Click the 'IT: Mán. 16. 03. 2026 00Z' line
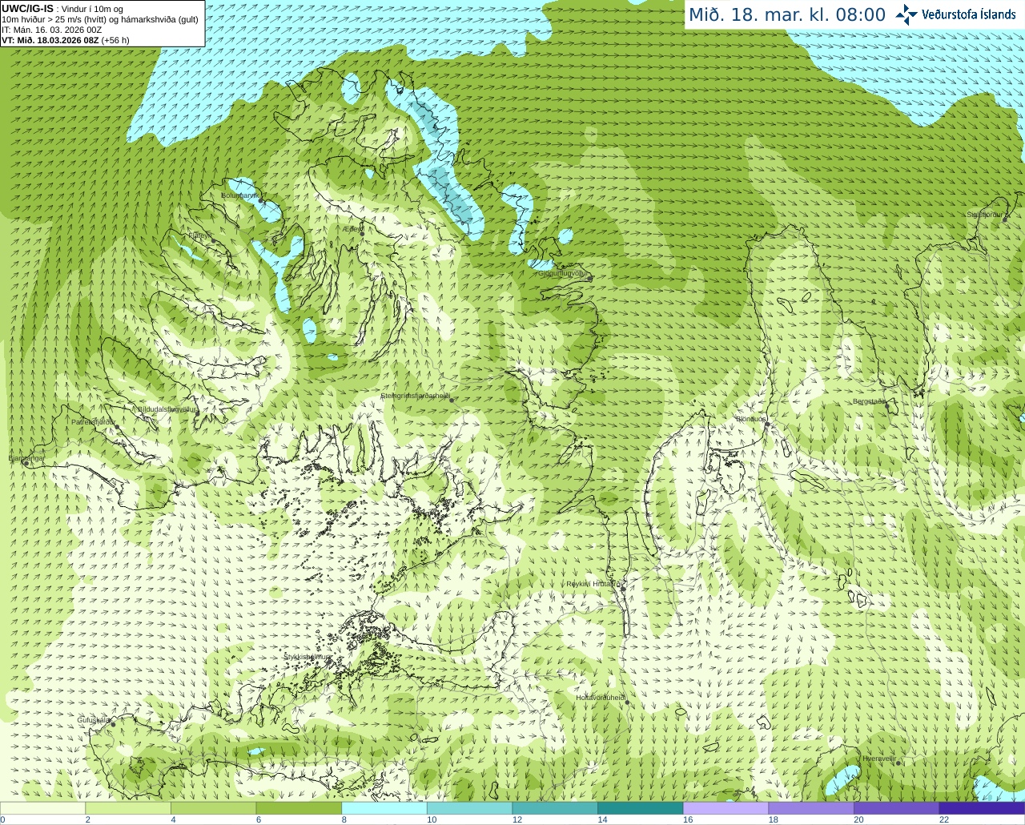 (x=51, y=30)
